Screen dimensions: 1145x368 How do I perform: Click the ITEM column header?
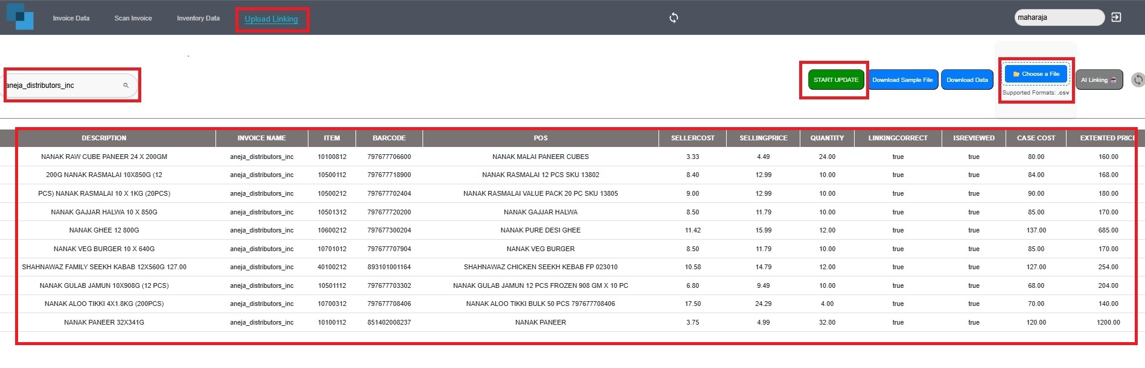[x=332, y=138]
